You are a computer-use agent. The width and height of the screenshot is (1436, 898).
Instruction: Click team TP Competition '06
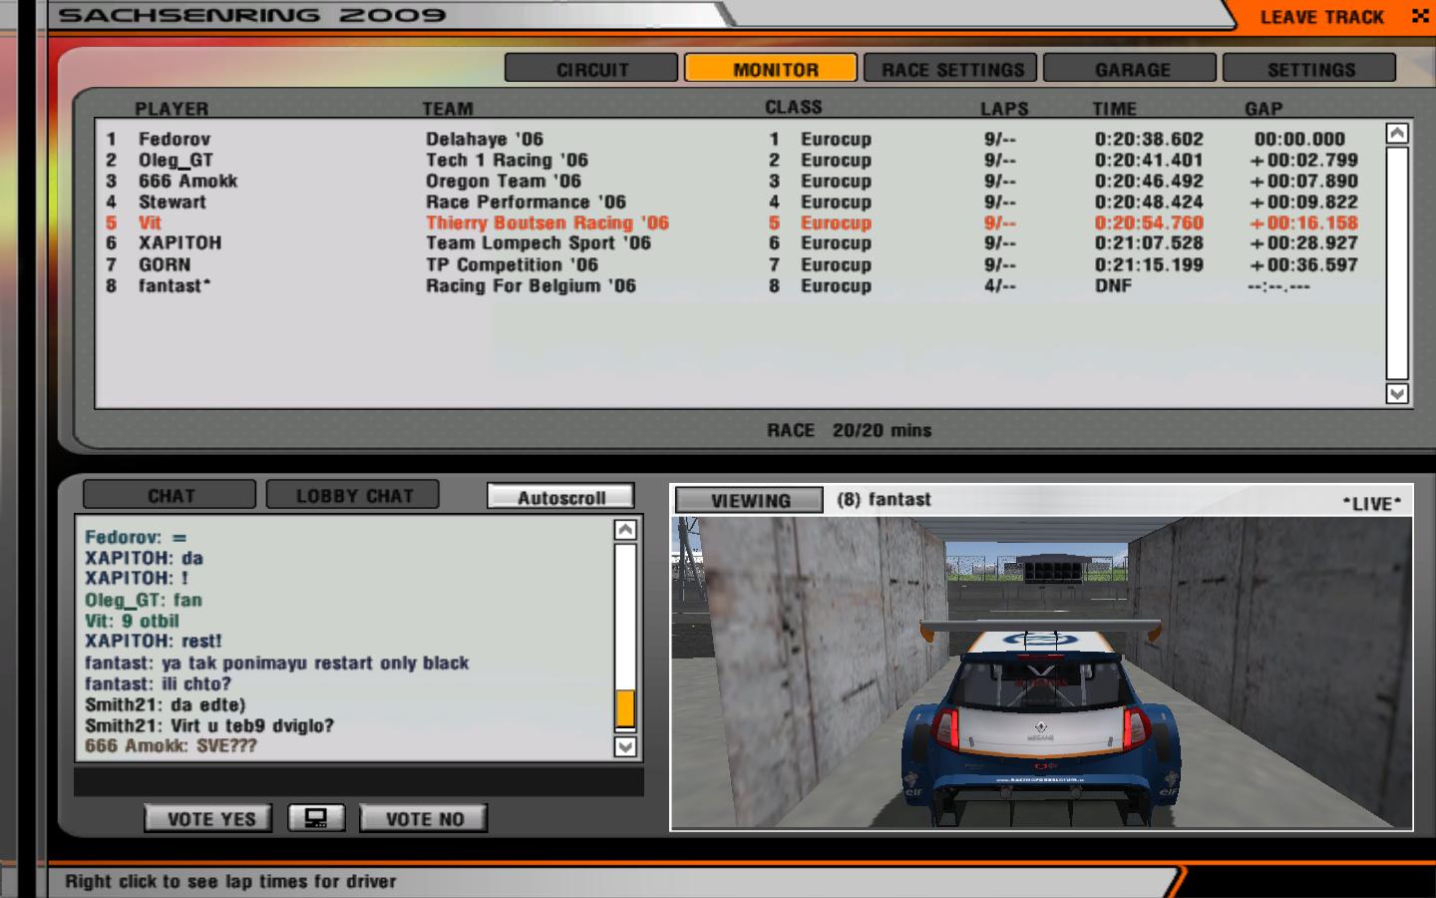pos(512,264)
